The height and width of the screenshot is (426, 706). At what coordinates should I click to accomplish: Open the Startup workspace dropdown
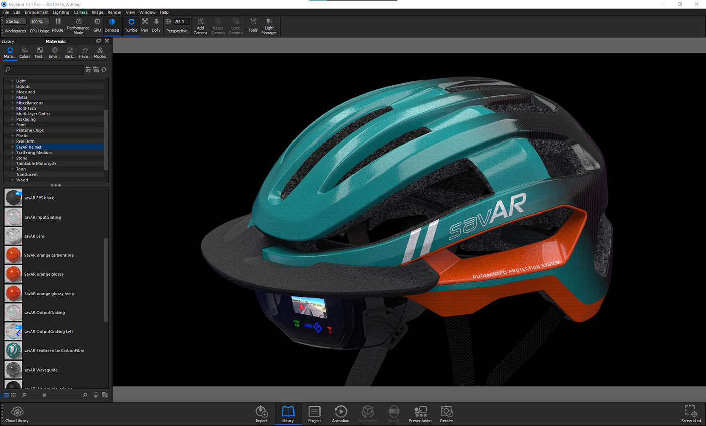pyautogui.click(x=15, y=21)
